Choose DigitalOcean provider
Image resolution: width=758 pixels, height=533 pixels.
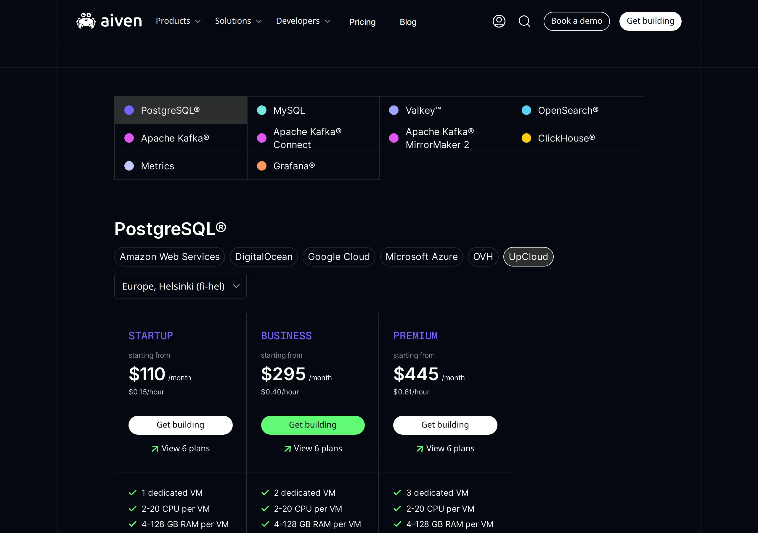pyautogui.click(x=264, y=257)
